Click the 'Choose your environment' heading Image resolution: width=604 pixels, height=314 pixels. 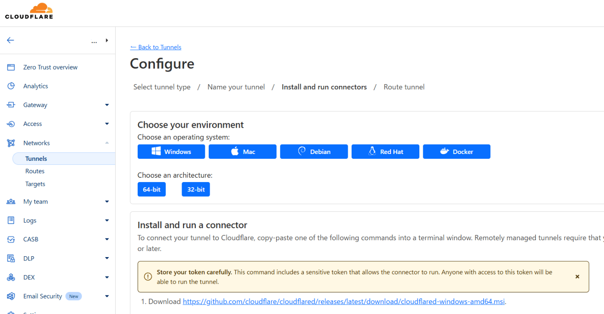tap(191, 125)
